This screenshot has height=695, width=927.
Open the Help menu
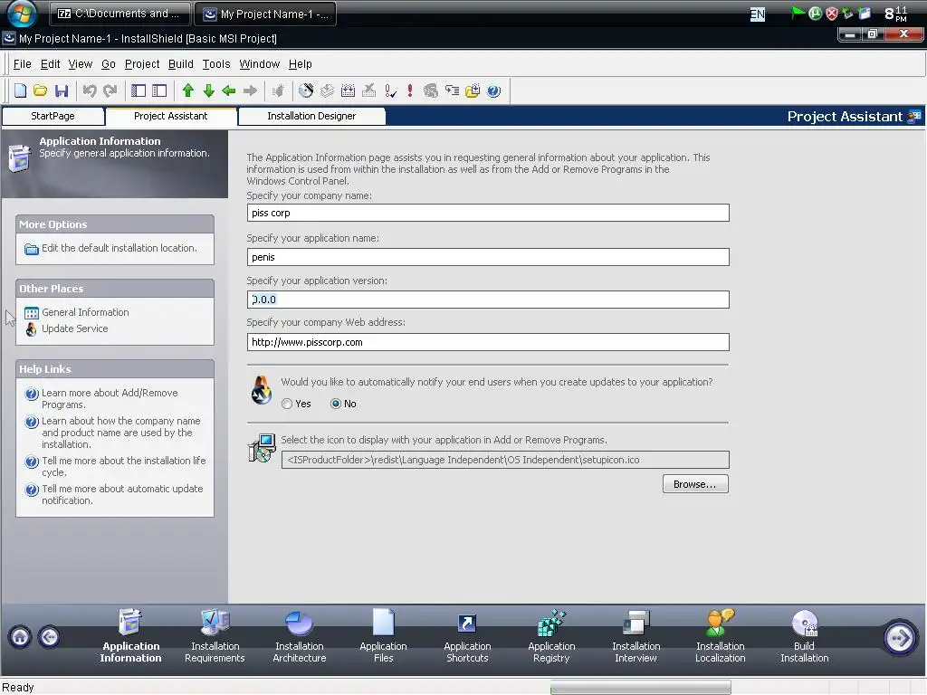tap(301, 64)
